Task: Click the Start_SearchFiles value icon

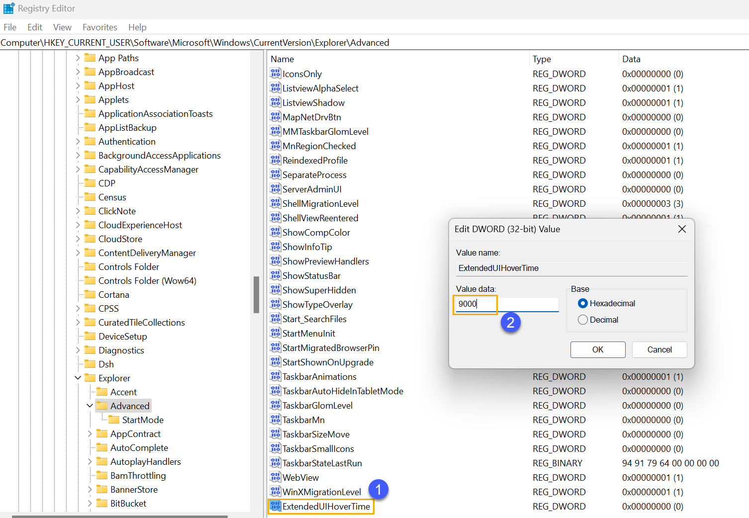Action: click(x=276, y=319)
